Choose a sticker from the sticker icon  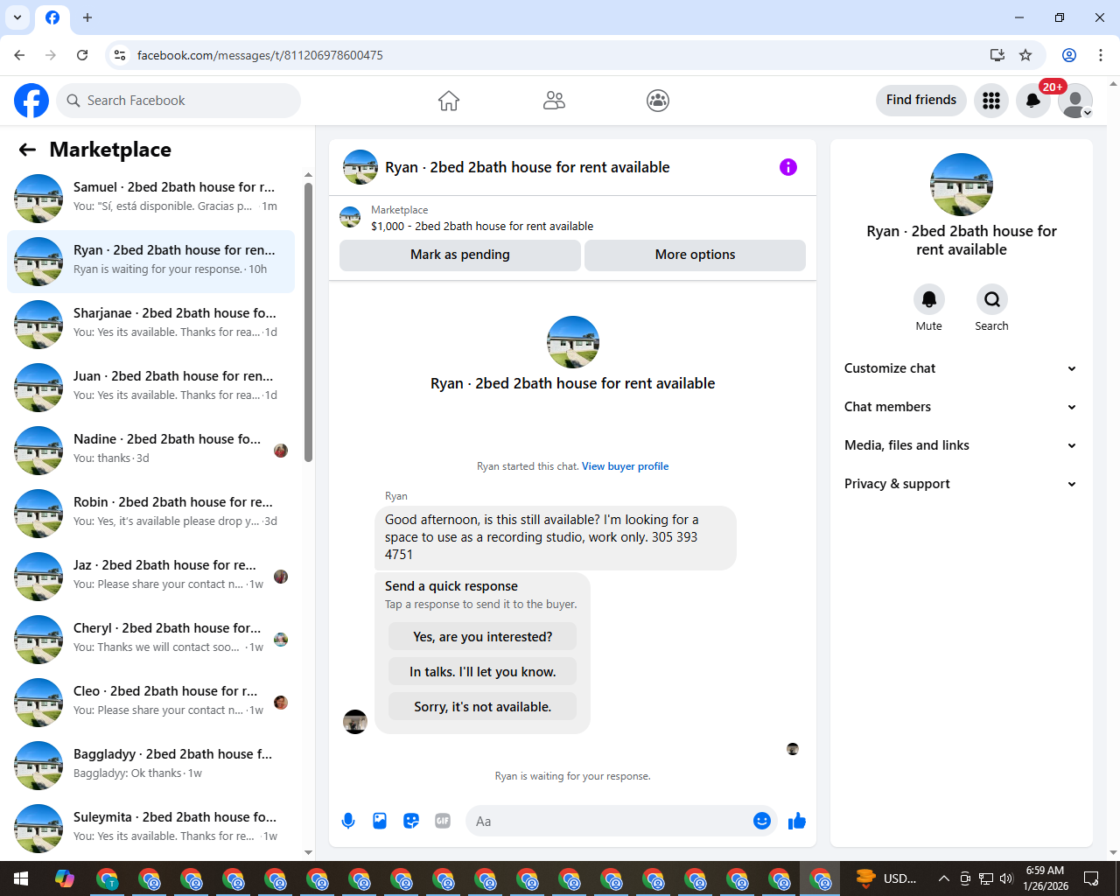(x=411, y=821)
